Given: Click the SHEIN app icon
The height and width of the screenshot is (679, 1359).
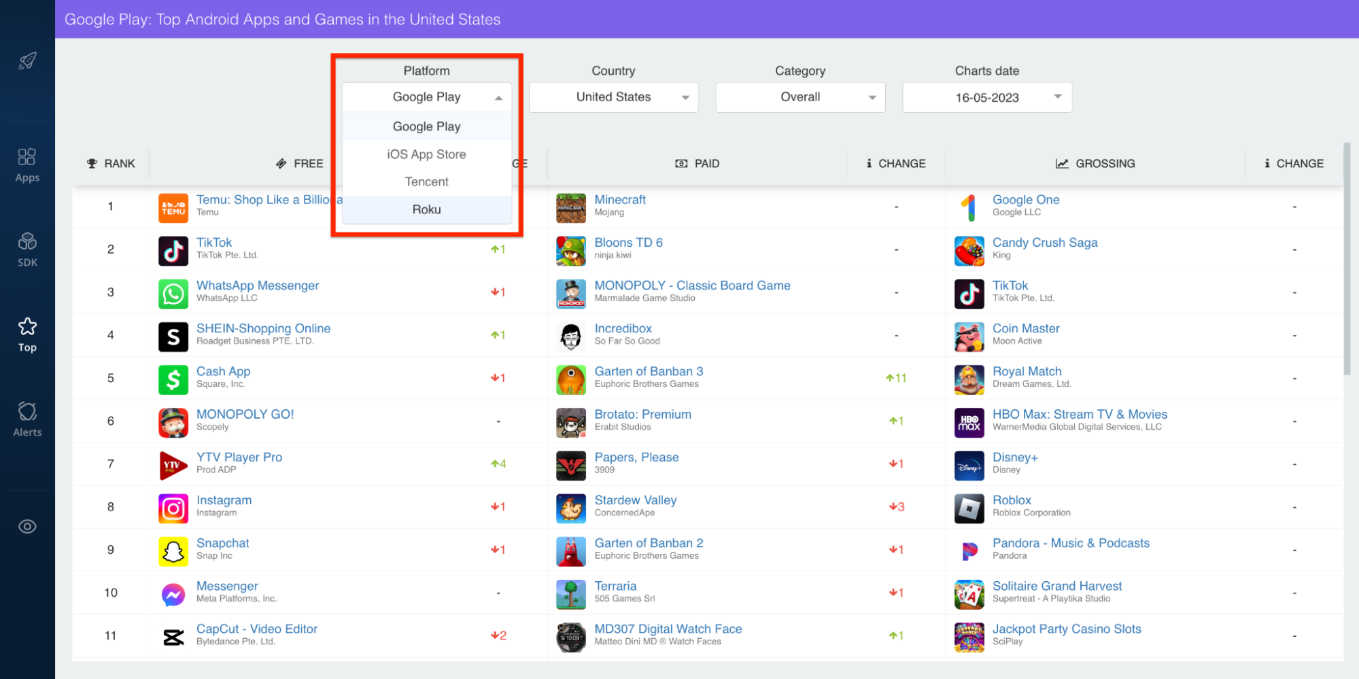Looking at the screenshot, I should (173, 336).
